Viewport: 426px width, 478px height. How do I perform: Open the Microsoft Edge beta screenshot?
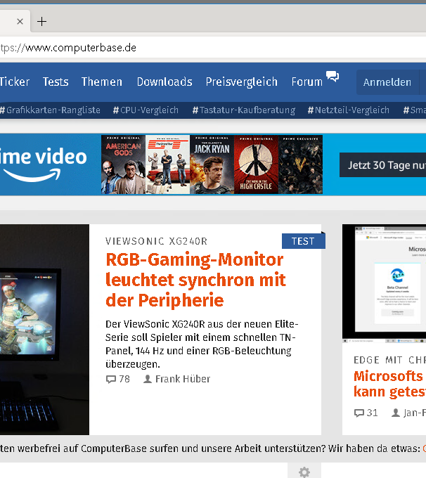coord(384,283)
